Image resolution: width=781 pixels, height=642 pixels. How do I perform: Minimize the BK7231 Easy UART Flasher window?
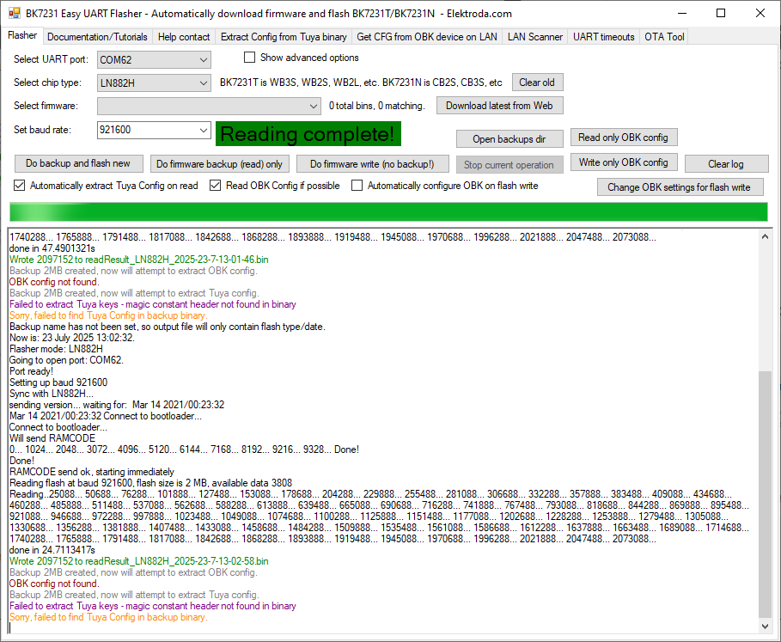[682, 14]
